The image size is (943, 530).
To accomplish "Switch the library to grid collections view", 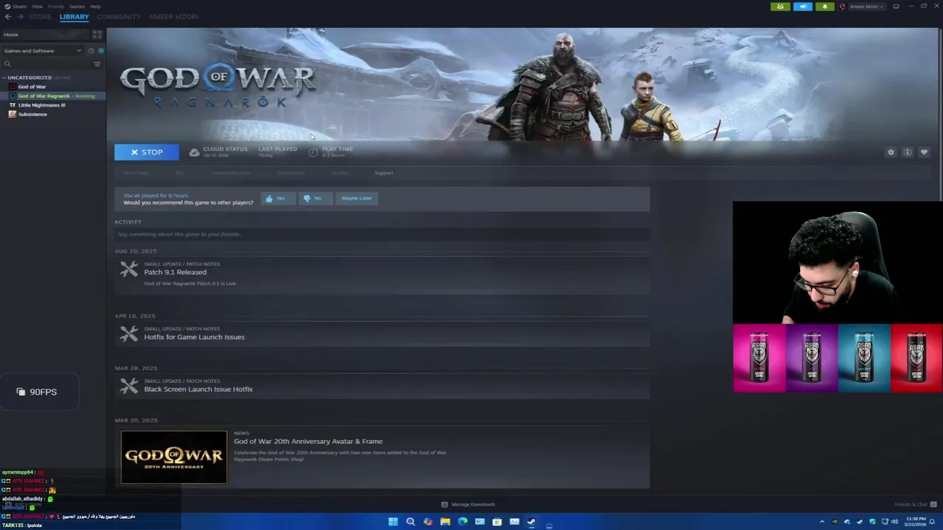I will [x=97, y=35].
